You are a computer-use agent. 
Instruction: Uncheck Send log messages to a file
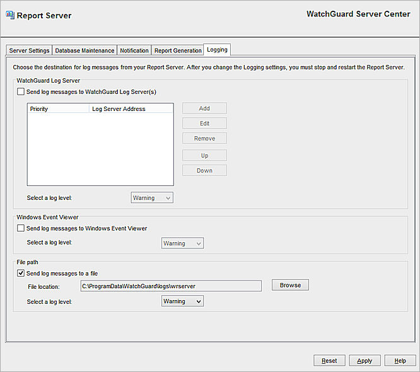pos(21,273)
